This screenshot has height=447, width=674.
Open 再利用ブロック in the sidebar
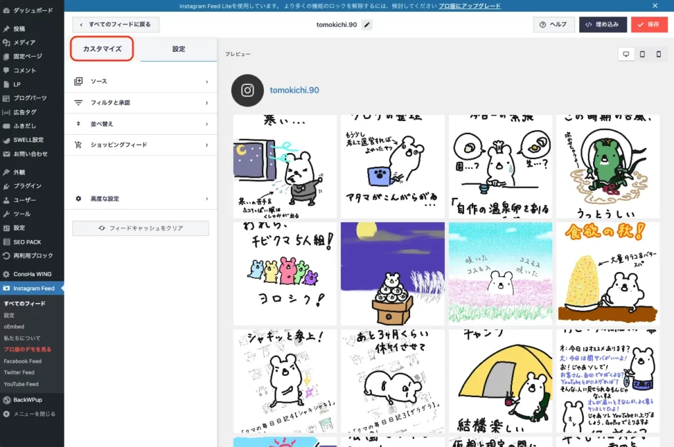pos(32,256)
